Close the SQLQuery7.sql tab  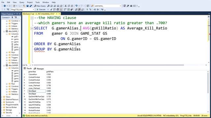click(x=59, y=14)
